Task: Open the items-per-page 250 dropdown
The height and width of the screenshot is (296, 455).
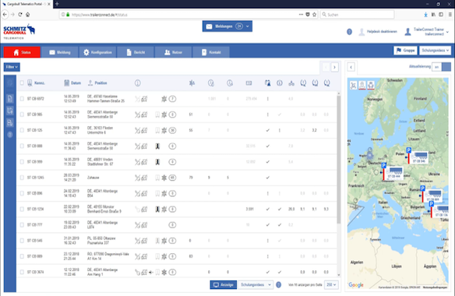Action: click(331, 284)
